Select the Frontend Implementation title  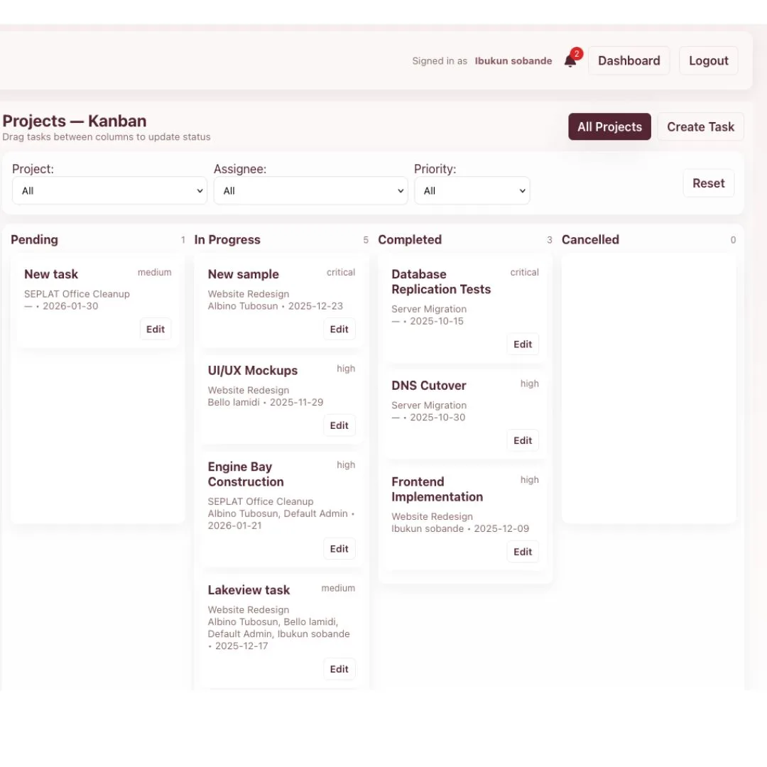(437, 489)
